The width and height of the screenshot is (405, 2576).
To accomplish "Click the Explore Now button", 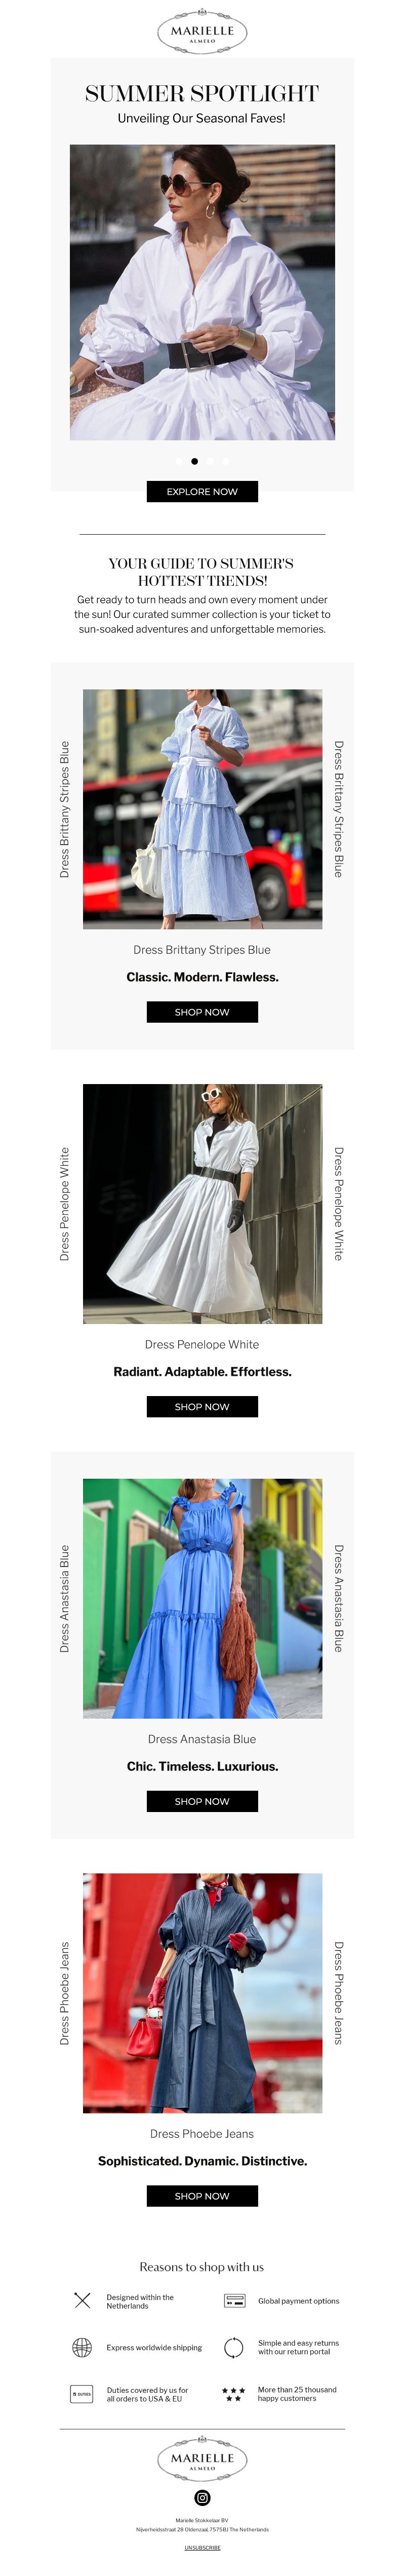I will pyautogui.click(x=202, y=491).
